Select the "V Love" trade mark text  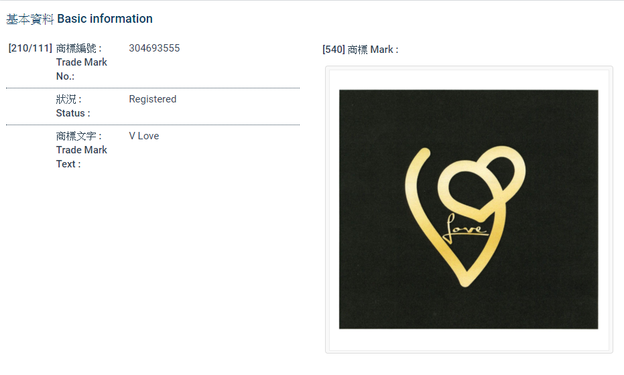tap(144, 136)
